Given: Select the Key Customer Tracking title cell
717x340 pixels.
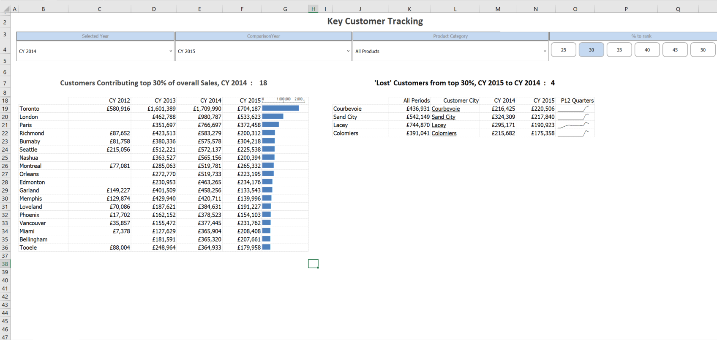Looking at the screenshot, I should [375, 21].
